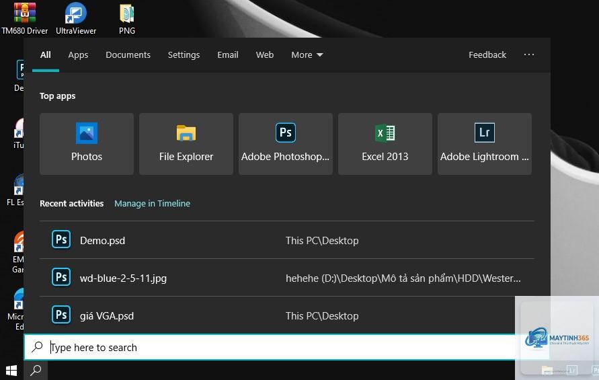Image resolution: width=599 pixels, height=380 pixels.
Task: Launch File Explorer from Top apps
Action: click(186, 144)
